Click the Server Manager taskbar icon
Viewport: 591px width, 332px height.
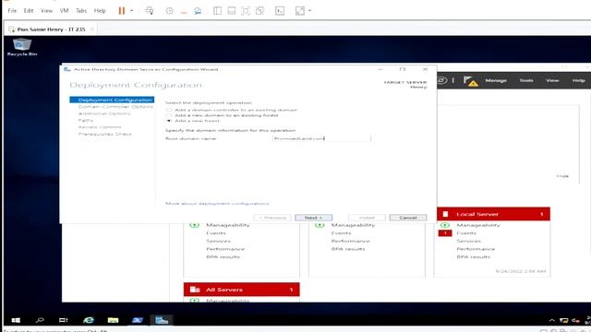point(162,320)
